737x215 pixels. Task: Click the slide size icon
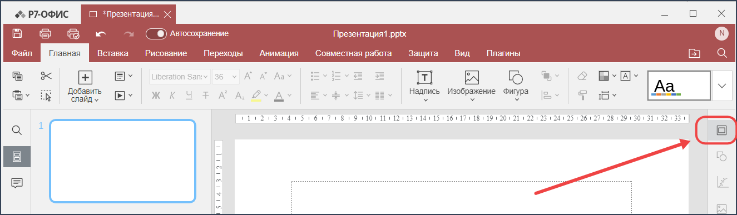[x=604, y=96]
